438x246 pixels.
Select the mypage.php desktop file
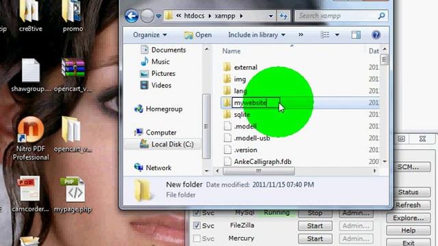point(73,194)
